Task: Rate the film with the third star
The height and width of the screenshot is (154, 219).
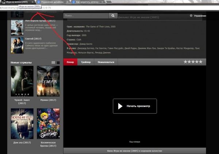Action: pos(193,62)
